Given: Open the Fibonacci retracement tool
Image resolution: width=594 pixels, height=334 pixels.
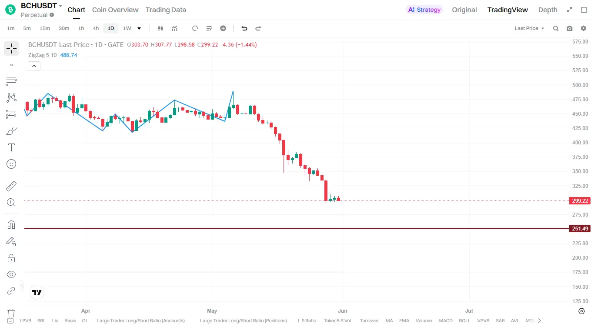Looking at the screenshot, I should (x=11, y=81).
